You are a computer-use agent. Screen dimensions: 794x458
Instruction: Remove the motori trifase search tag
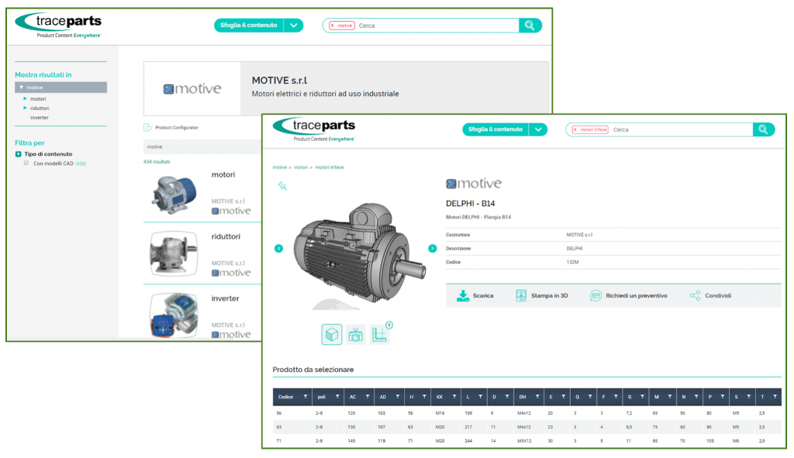click(575, 129)
